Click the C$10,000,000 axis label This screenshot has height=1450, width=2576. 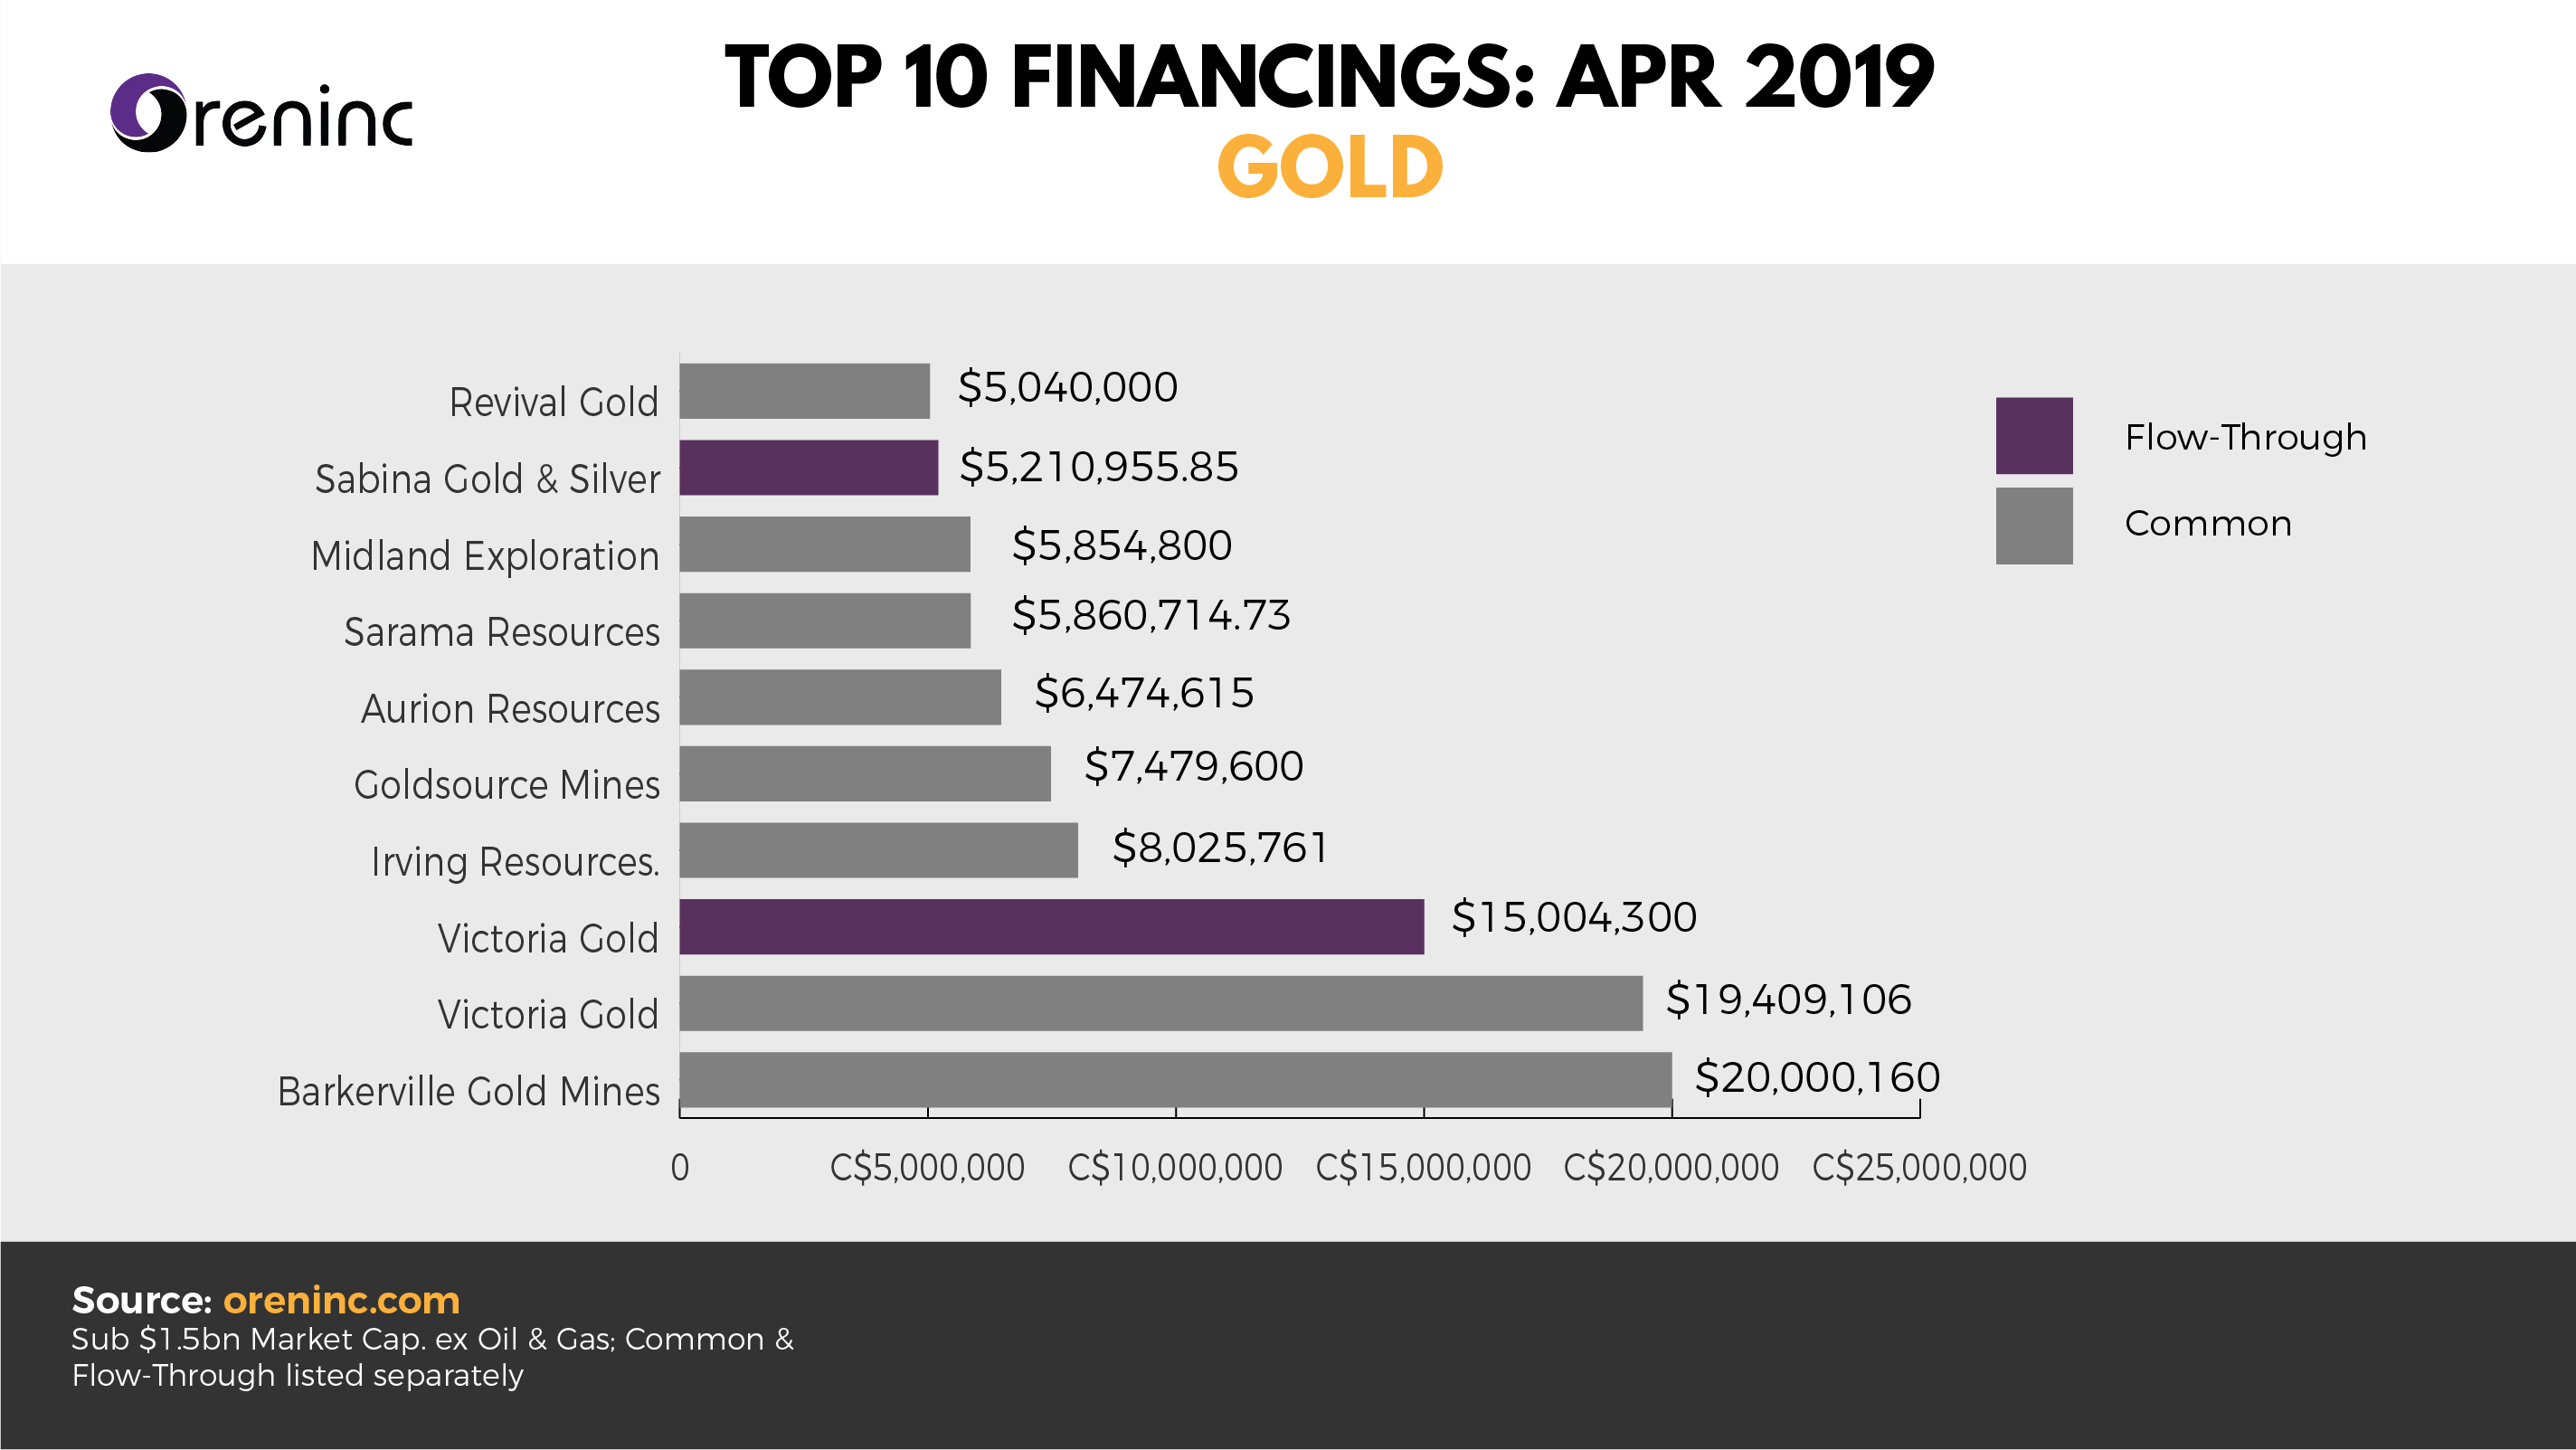point(1175,1167)
